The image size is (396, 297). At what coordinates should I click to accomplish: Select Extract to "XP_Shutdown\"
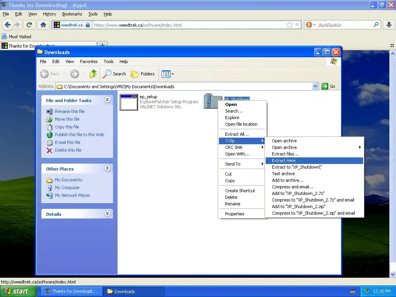pos(314,167)
